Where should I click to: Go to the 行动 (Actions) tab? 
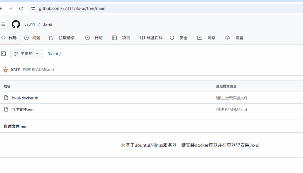click(x=94, y=38)
